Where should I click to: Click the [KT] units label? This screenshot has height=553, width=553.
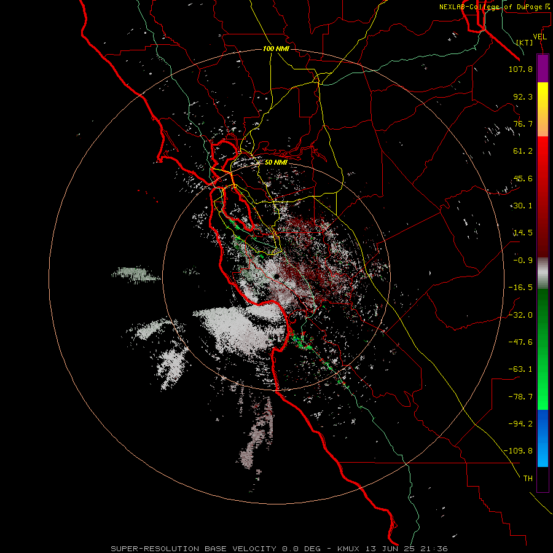click(525, 42)
